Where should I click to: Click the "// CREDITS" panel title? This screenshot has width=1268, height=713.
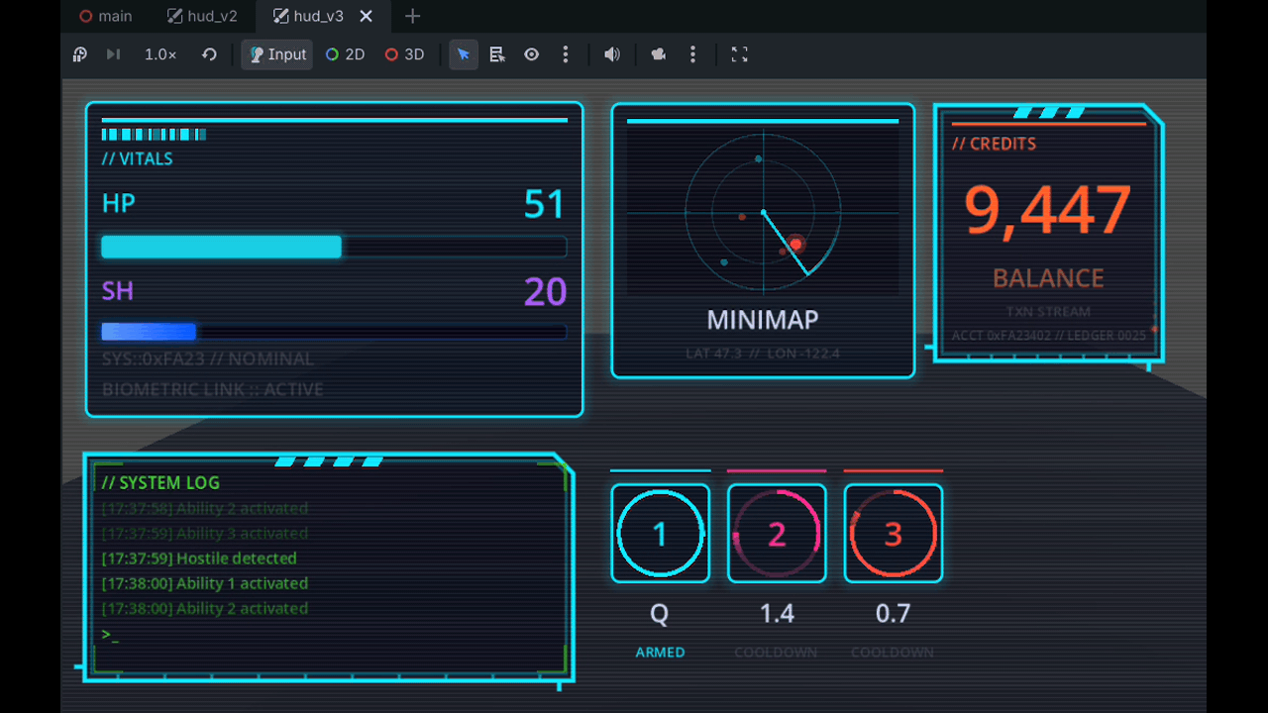994,144
